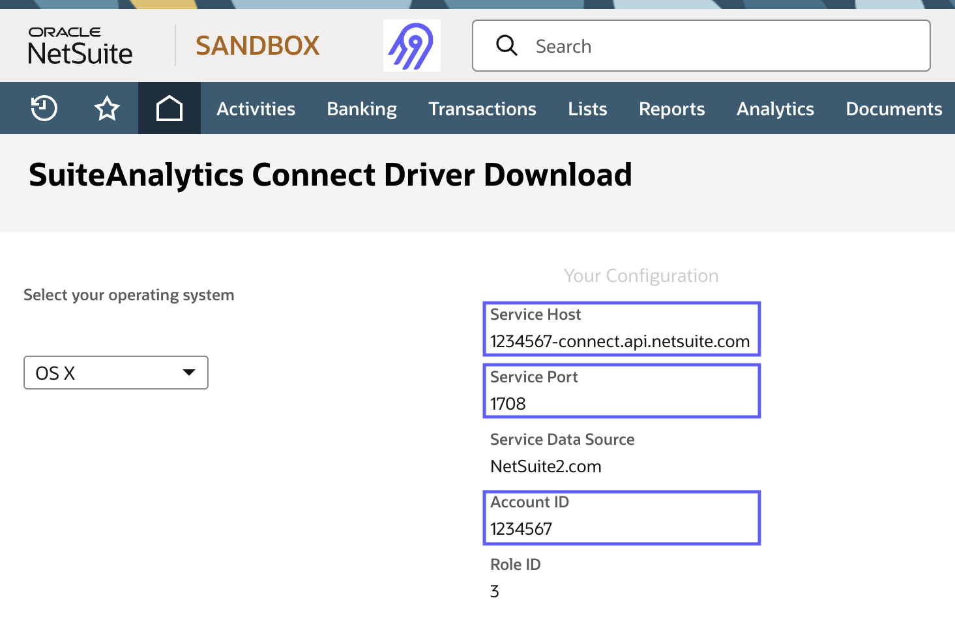Open the Reports menu

[671, 108]
